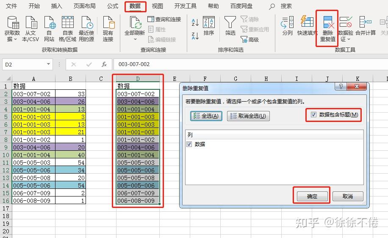Toggle the 数据包含标题 checkbox

pyautogui.click(x=313, y=114)
